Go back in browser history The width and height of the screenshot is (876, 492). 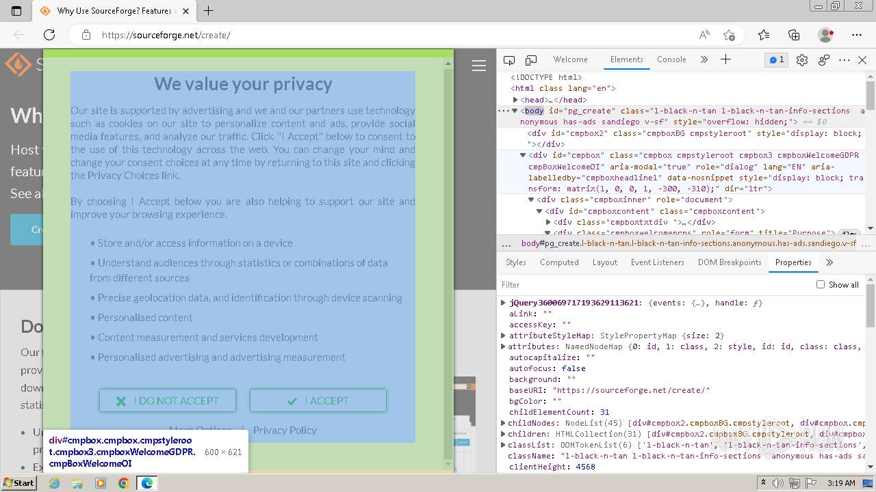tap(19, 35)
